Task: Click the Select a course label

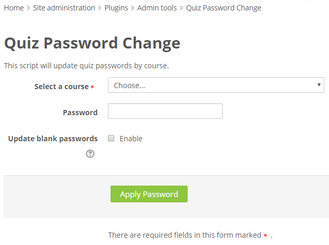Action: point(62,87)
